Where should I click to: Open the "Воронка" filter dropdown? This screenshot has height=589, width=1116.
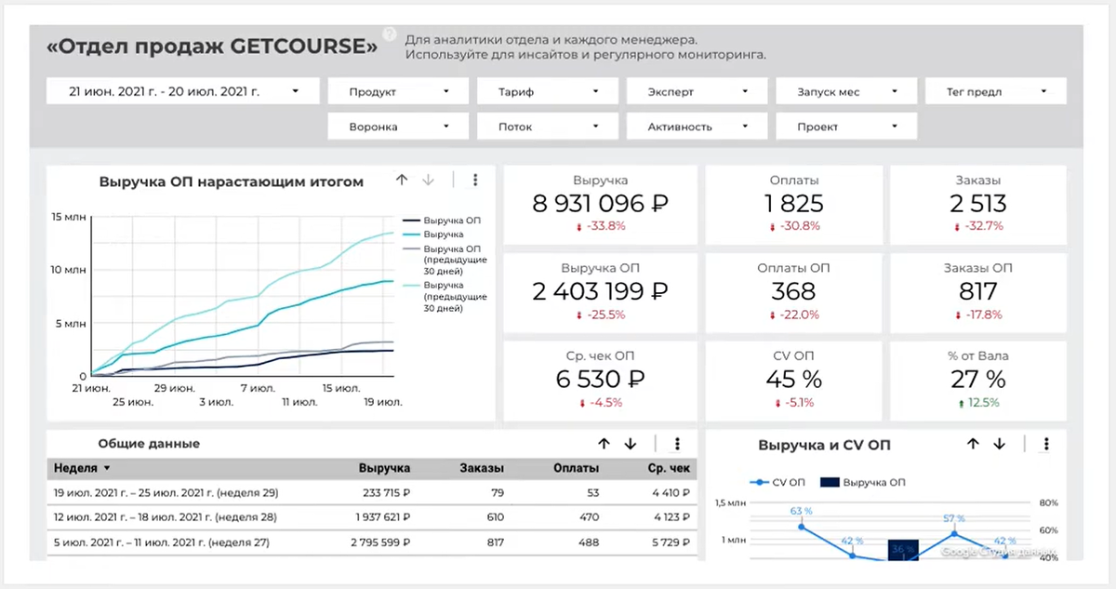(x=398, y=127)
